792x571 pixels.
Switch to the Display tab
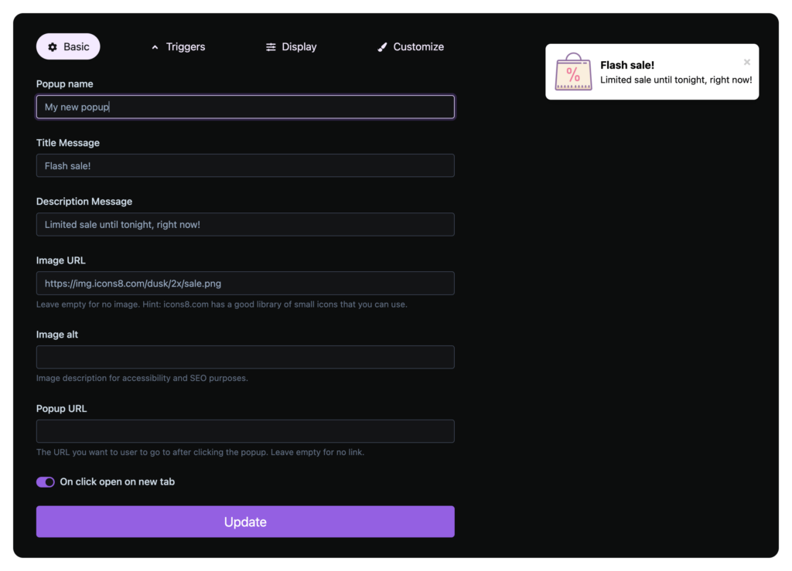coord(292,47)
